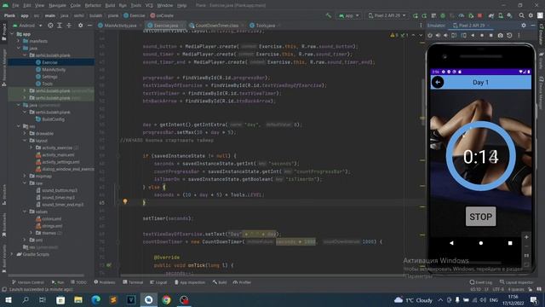Rotate emulator left icon
The height and width of the screenshot is (307, 545).
(x=454, y=35)
